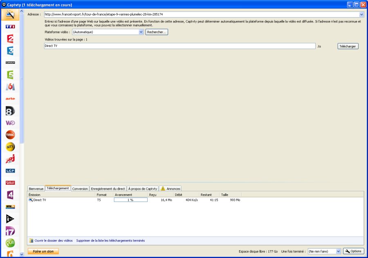Select the France 3 channel
Screen dimensions: 368x258
pos(10,50)
